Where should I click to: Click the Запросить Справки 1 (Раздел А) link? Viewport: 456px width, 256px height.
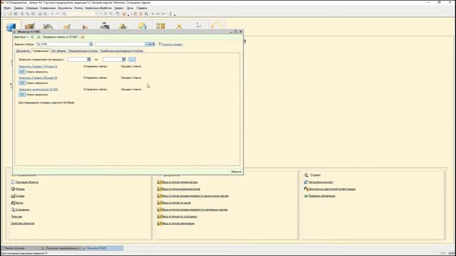[x=38, y=66]
